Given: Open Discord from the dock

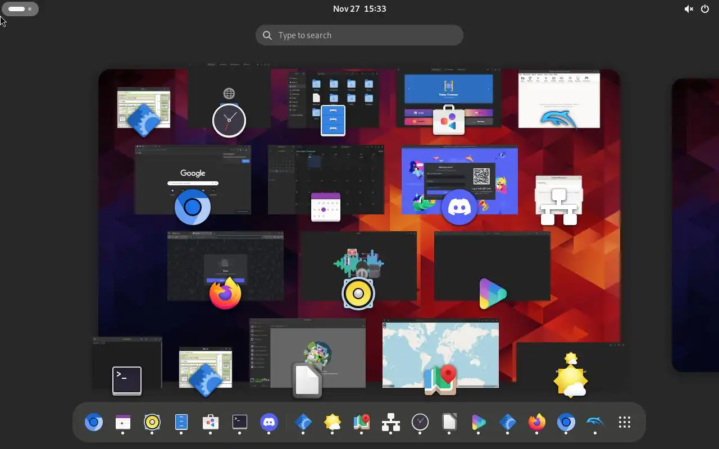Looking at the screenshot, I should (269, 422).
